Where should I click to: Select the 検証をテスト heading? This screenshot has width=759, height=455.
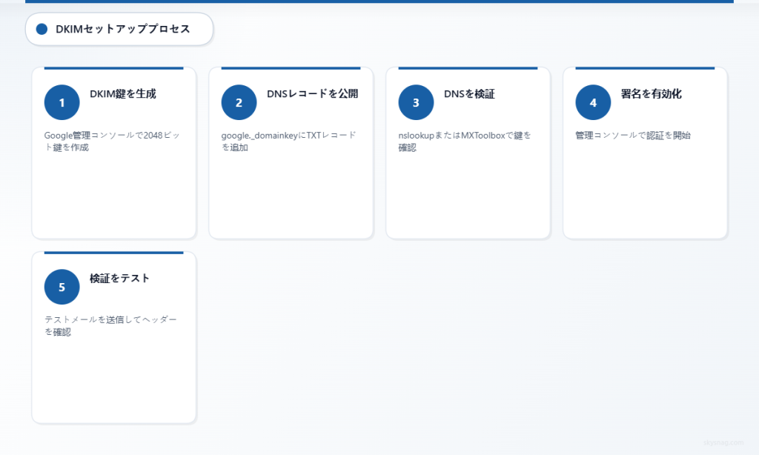(119, 279)
